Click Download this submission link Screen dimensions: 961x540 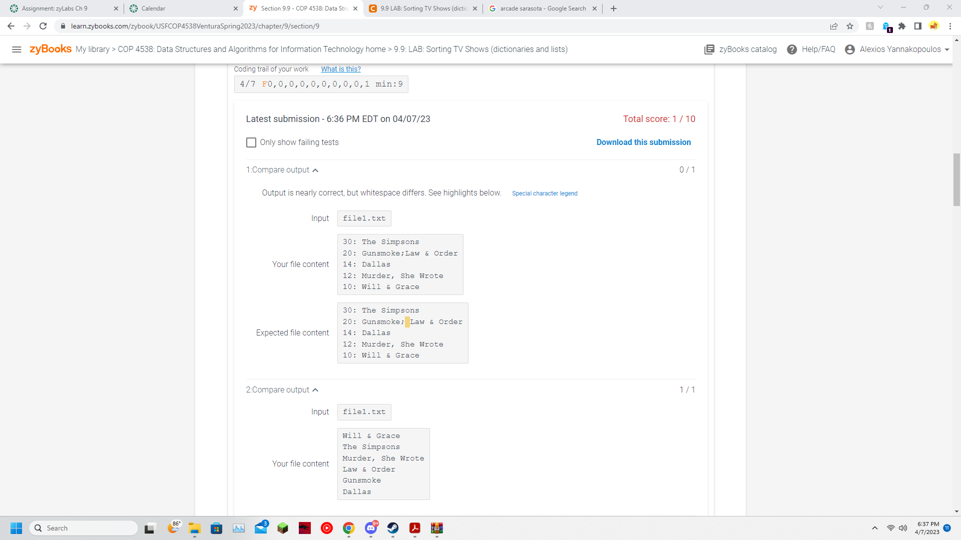(643, 142)
